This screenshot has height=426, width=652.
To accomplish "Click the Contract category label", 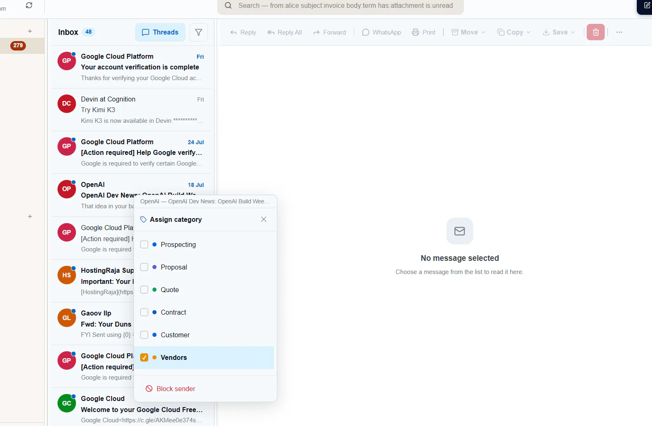I will [x=173, y=312].
